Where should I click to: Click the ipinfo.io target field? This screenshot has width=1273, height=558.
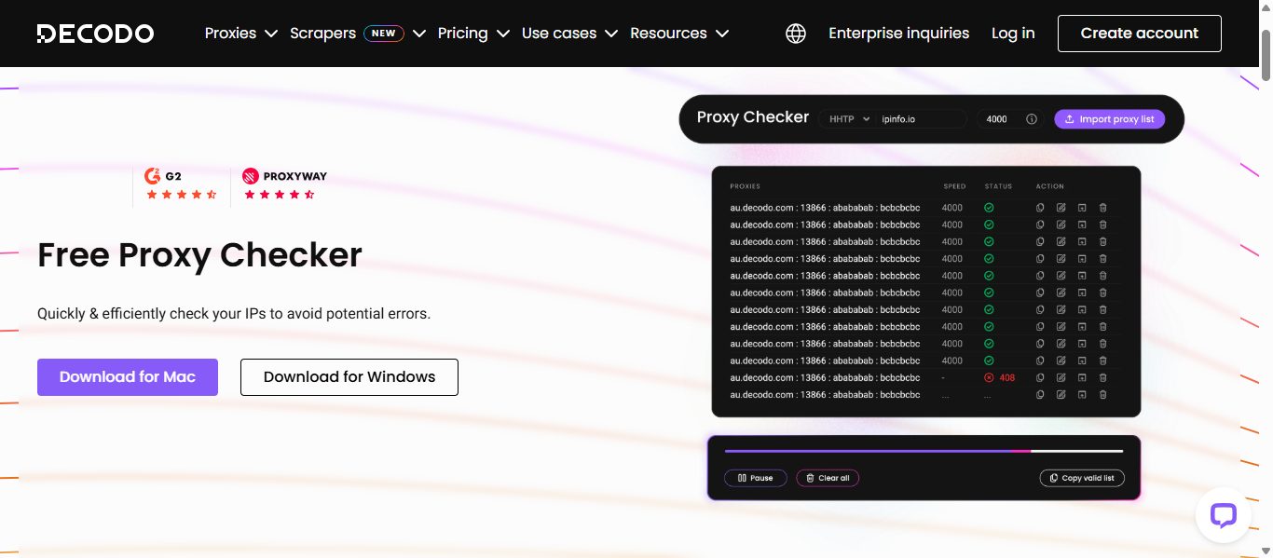(x=923, y=119)
